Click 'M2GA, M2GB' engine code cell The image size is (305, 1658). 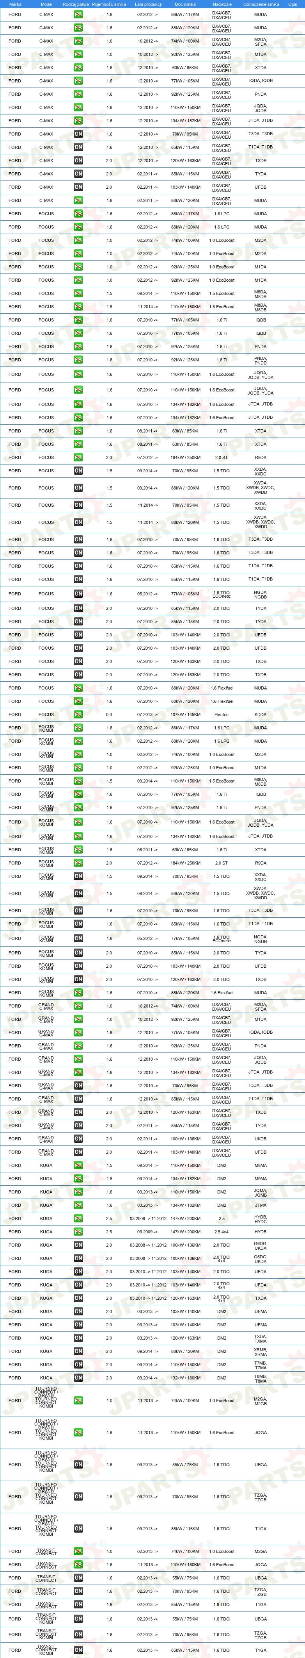(260, 1401)
